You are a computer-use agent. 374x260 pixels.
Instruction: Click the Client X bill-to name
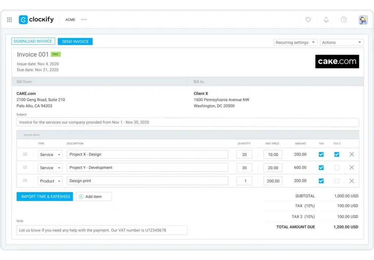click(201, 94)
